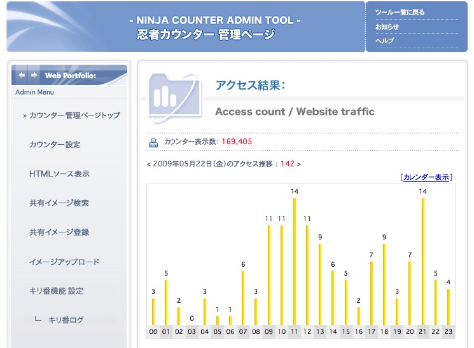The image size is (474, 348).
Task: Click the 2009年05月22日(金) date text
Action: [x=190, y=164]
